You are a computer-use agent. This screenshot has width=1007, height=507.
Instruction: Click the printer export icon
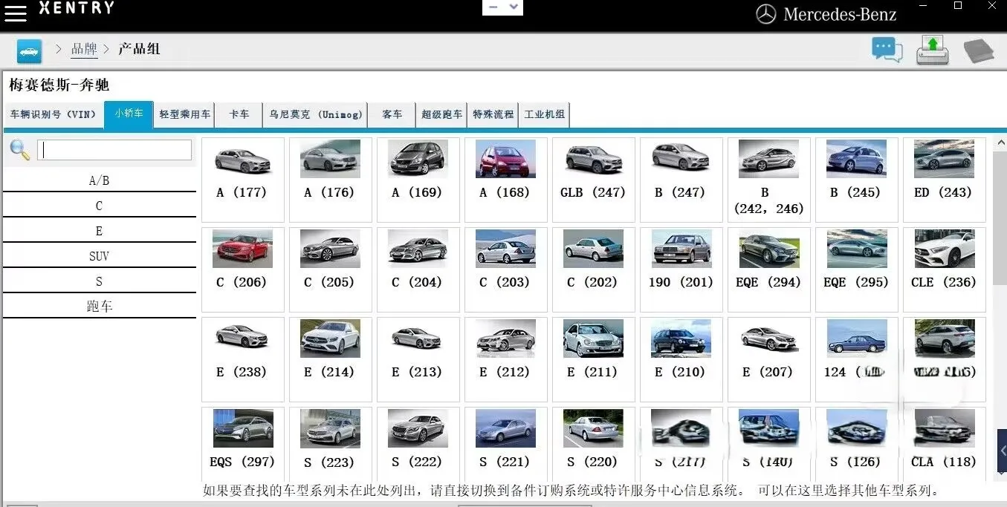(932, 50)
